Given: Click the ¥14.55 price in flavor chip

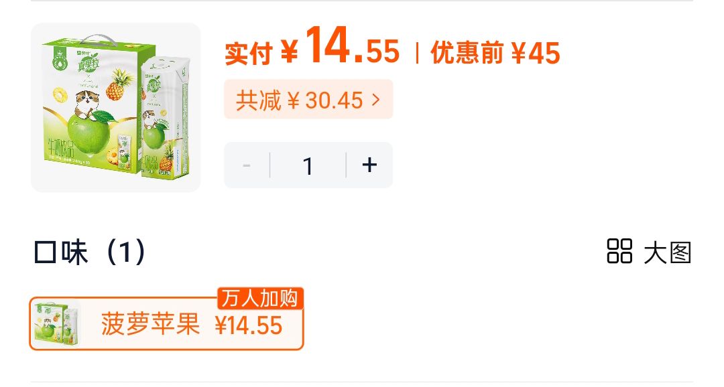Looking at the screenshot, I should tap(249, 325).
